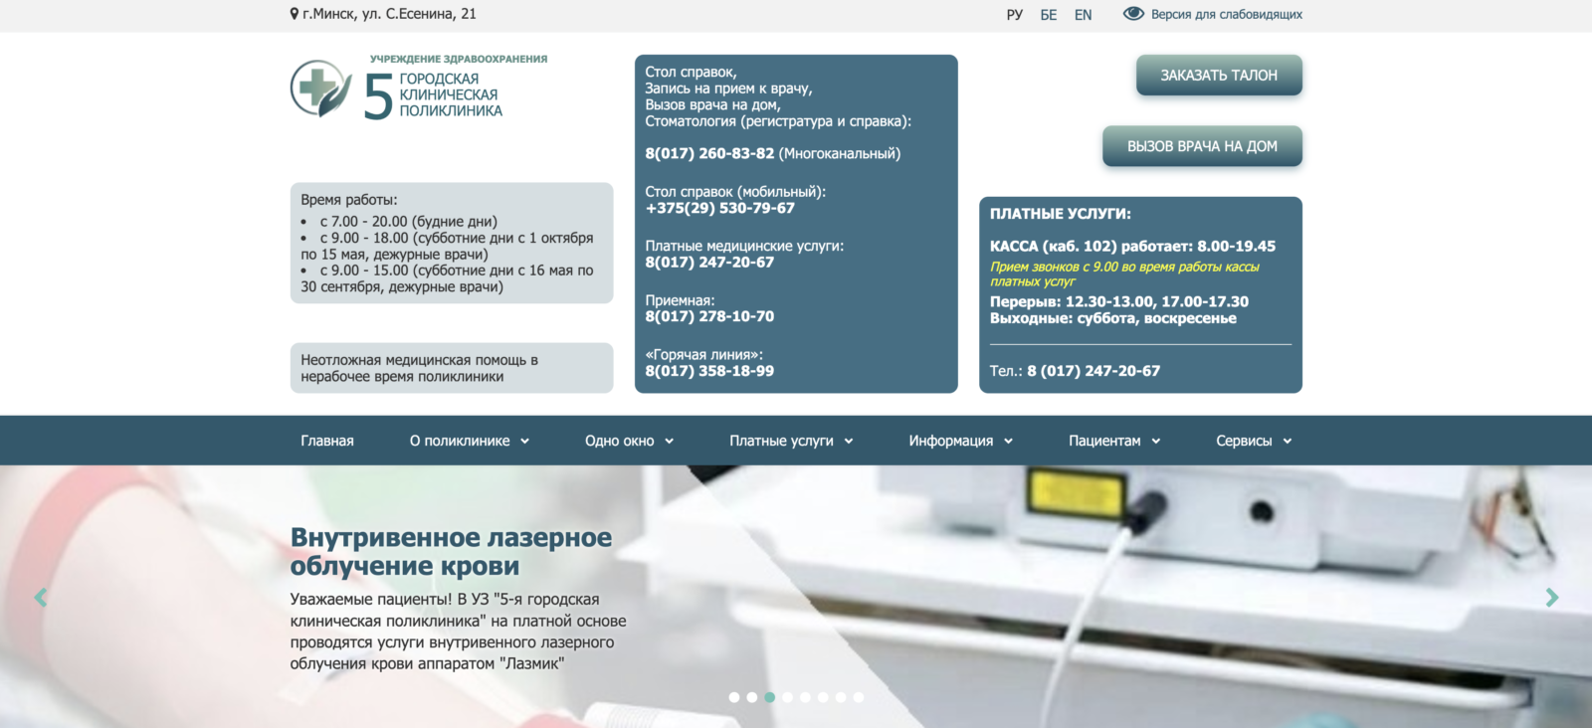Switch site language to БЕ
The width and height of the screenshot is (1592, 728).
[1049, 15]
